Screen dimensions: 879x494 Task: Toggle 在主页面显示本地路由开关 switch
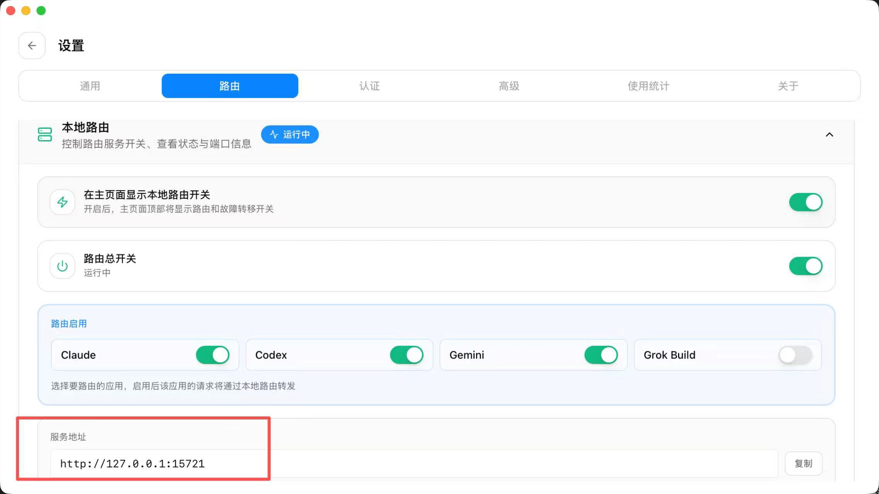point(806,202)
